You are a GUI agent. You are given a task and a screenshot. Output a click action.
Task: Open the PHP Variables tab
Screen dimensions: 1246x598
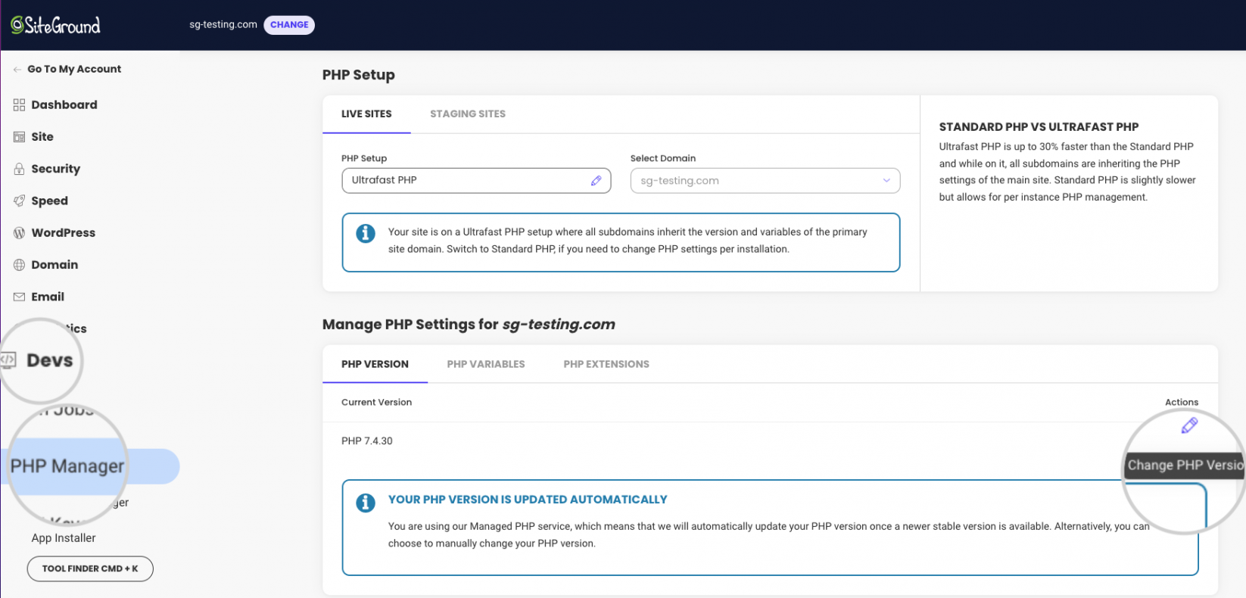tap(486, 364)
